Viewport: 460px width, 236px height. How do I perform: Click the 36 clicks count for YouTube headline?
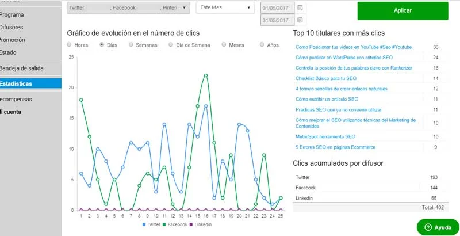pos(435,47)
